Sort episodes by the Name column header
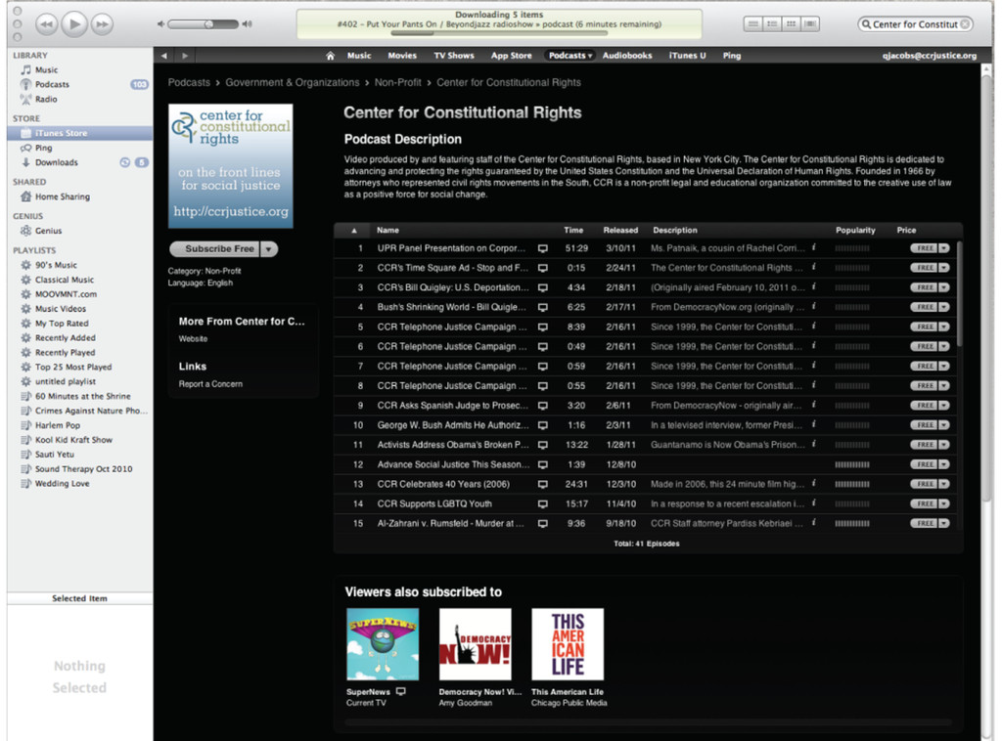Screen dimensions: 1002x741 387,231
